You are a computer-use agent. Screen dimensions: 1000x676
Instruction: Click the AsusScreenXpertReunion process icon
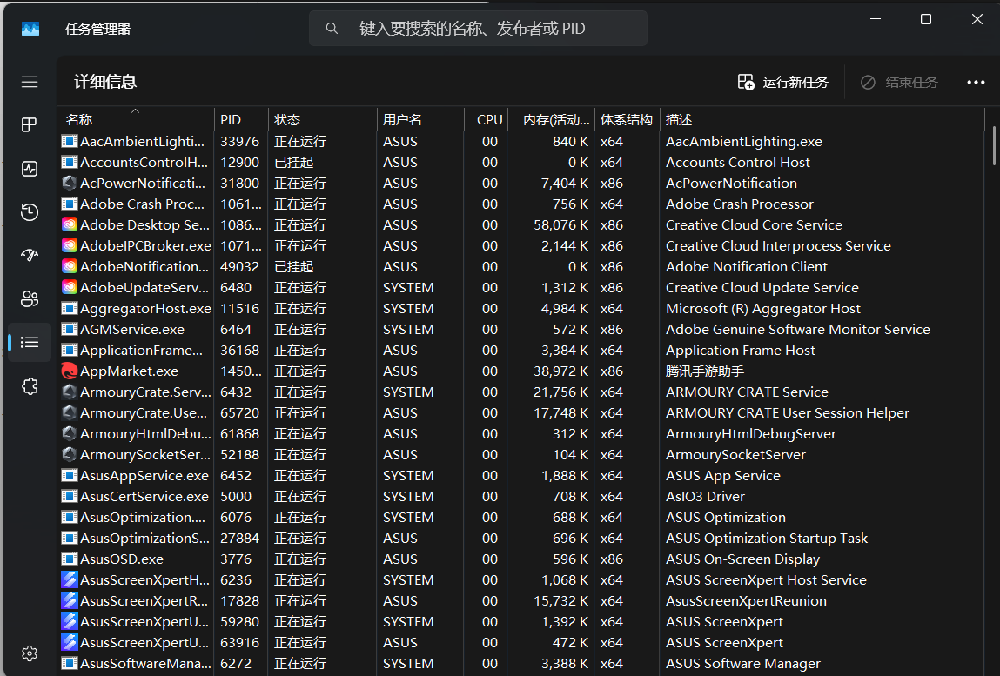[70, 601]
